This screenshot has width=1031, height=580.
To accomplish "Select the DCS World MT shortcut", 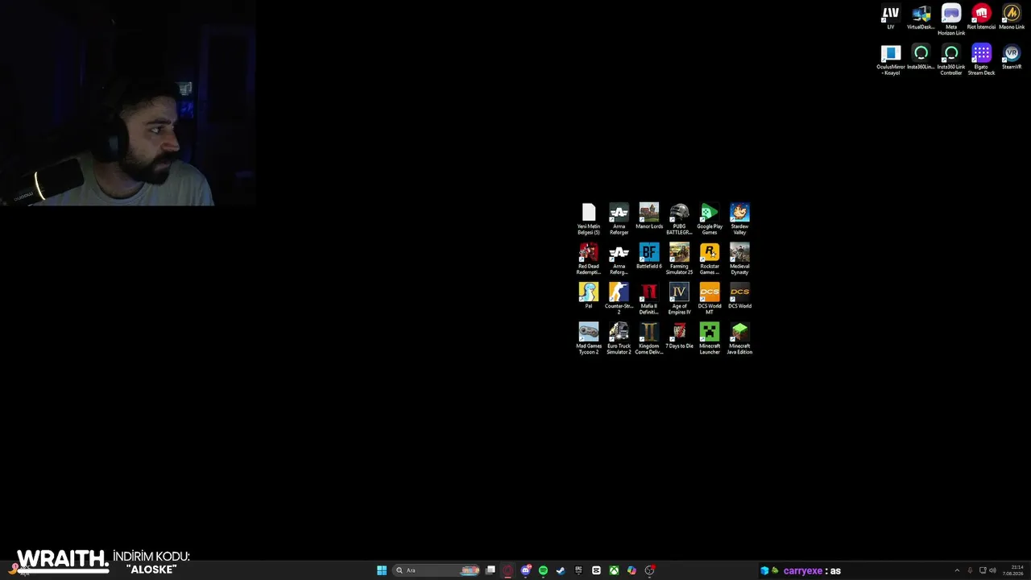I will click(x=710, y=298).
